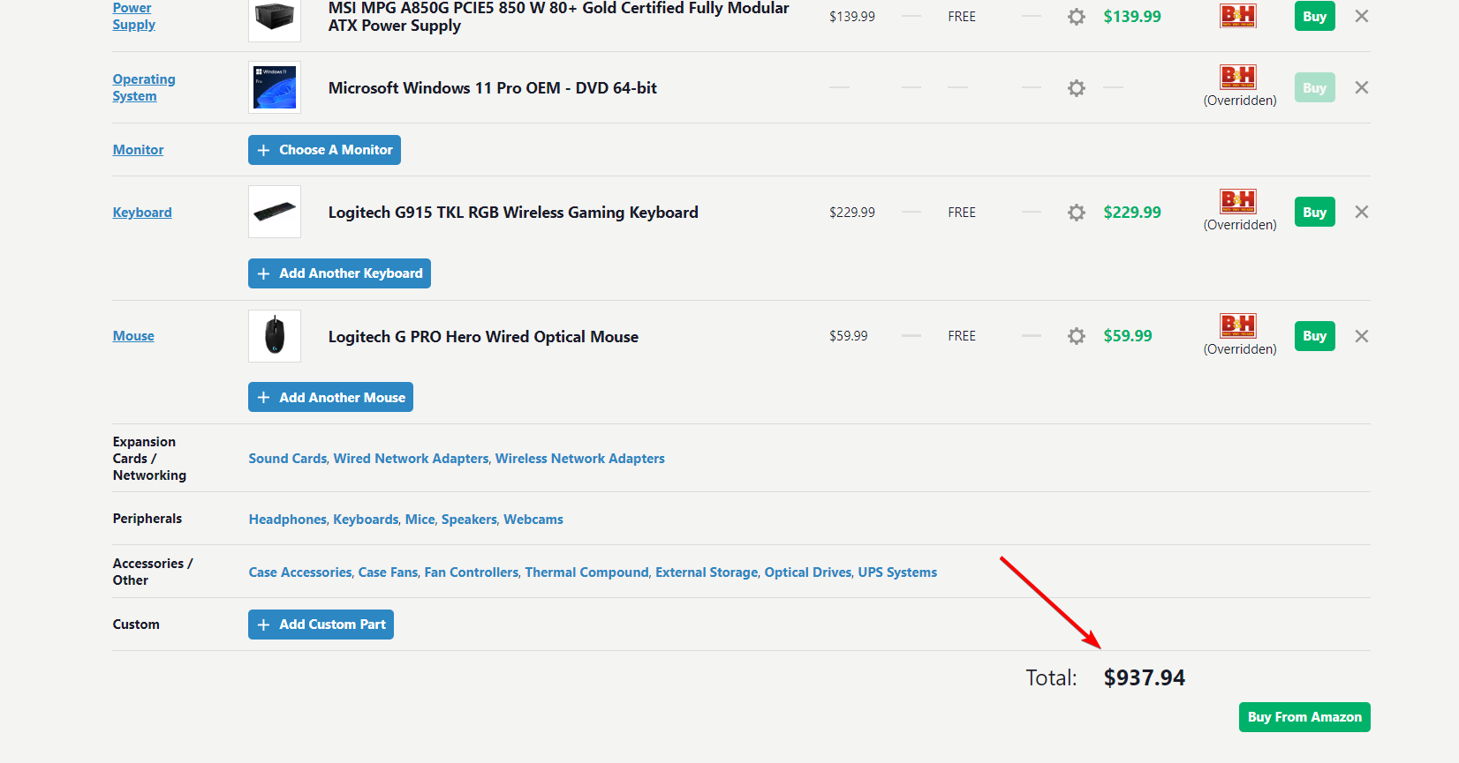
Task: Remove the Logitech G915 keyboard
Action: tap(1362, 212)
